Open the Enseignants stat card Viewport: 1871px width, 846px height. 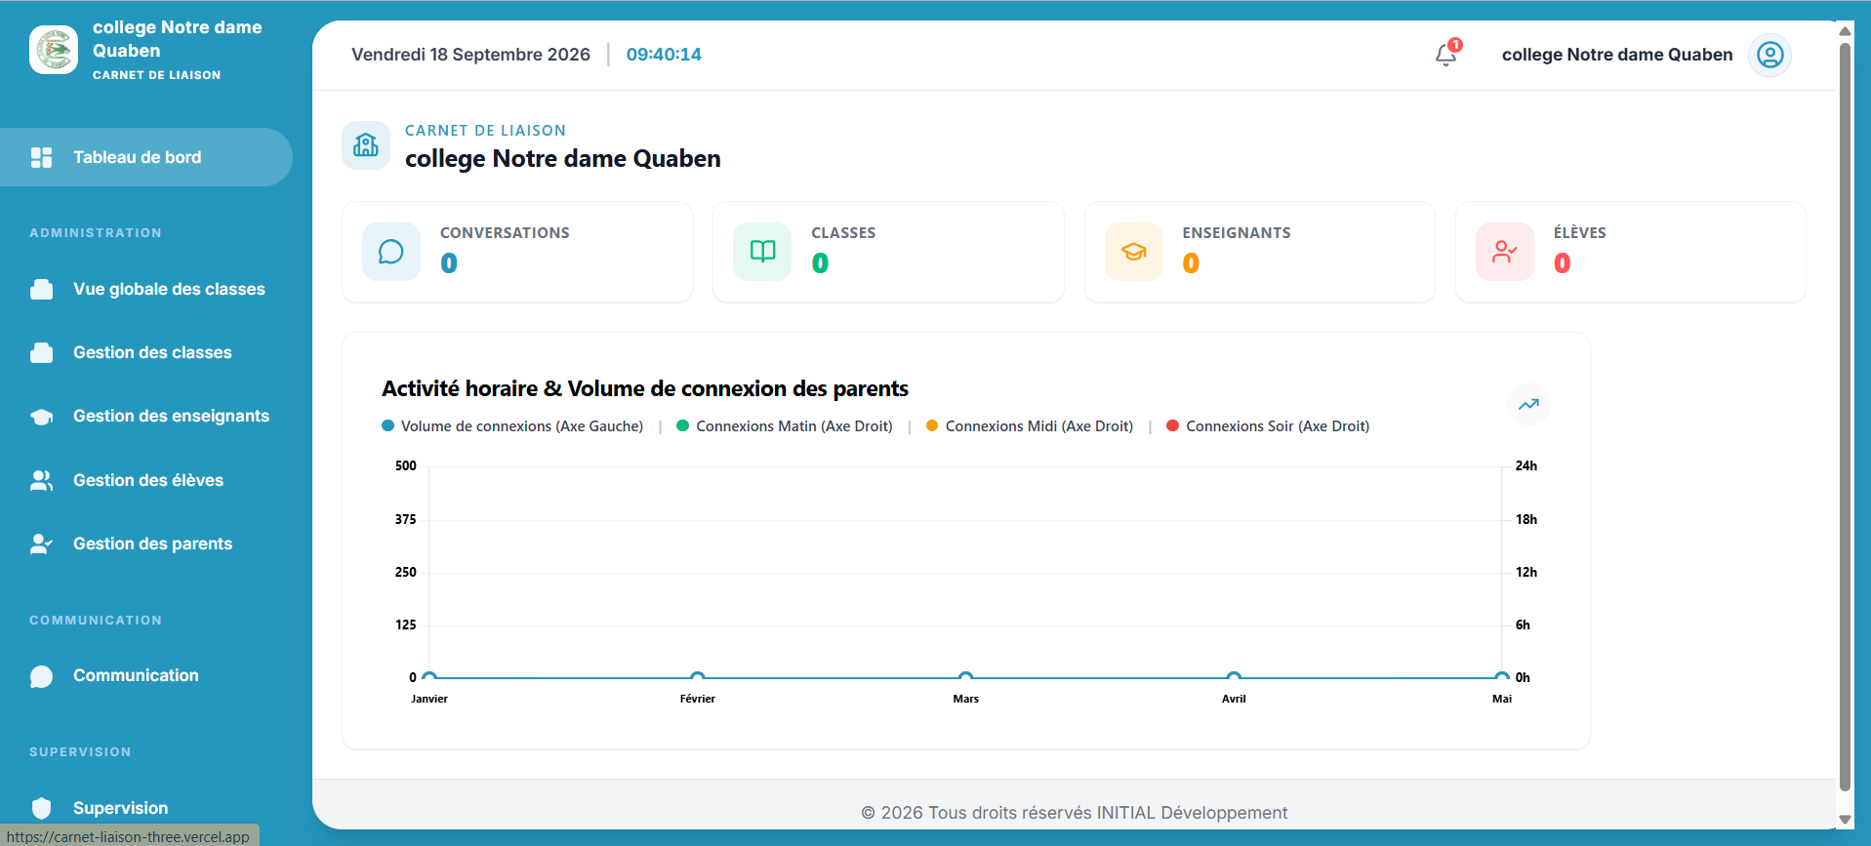coord(1260,252)
